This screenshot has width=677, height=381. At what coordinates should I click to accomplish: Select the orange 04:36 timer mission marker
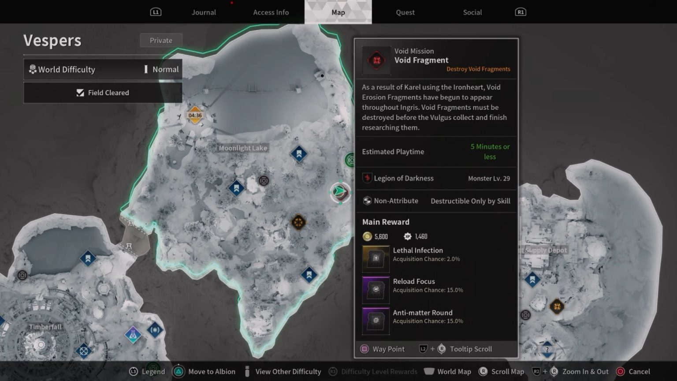point(195,116)
